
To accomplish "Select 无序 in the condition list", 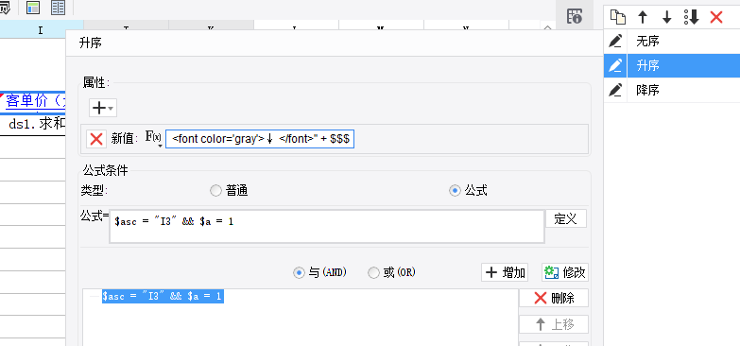I will click(x=683, y=42).
